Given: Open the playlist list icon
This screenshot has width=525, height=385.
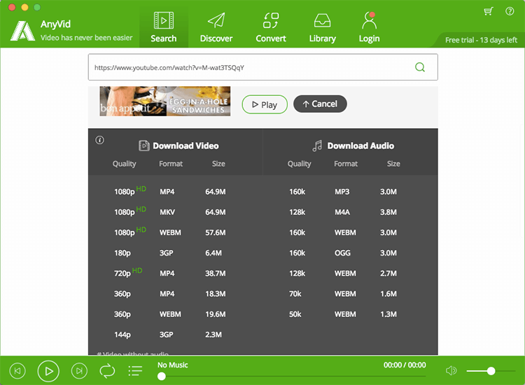Looking at the screenshot, I should [x=135, y=370].
